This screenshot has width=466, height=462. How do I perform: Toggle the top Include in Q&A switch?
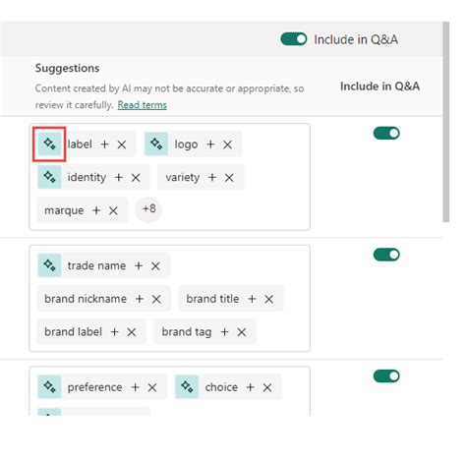click(x=294, y=39)
